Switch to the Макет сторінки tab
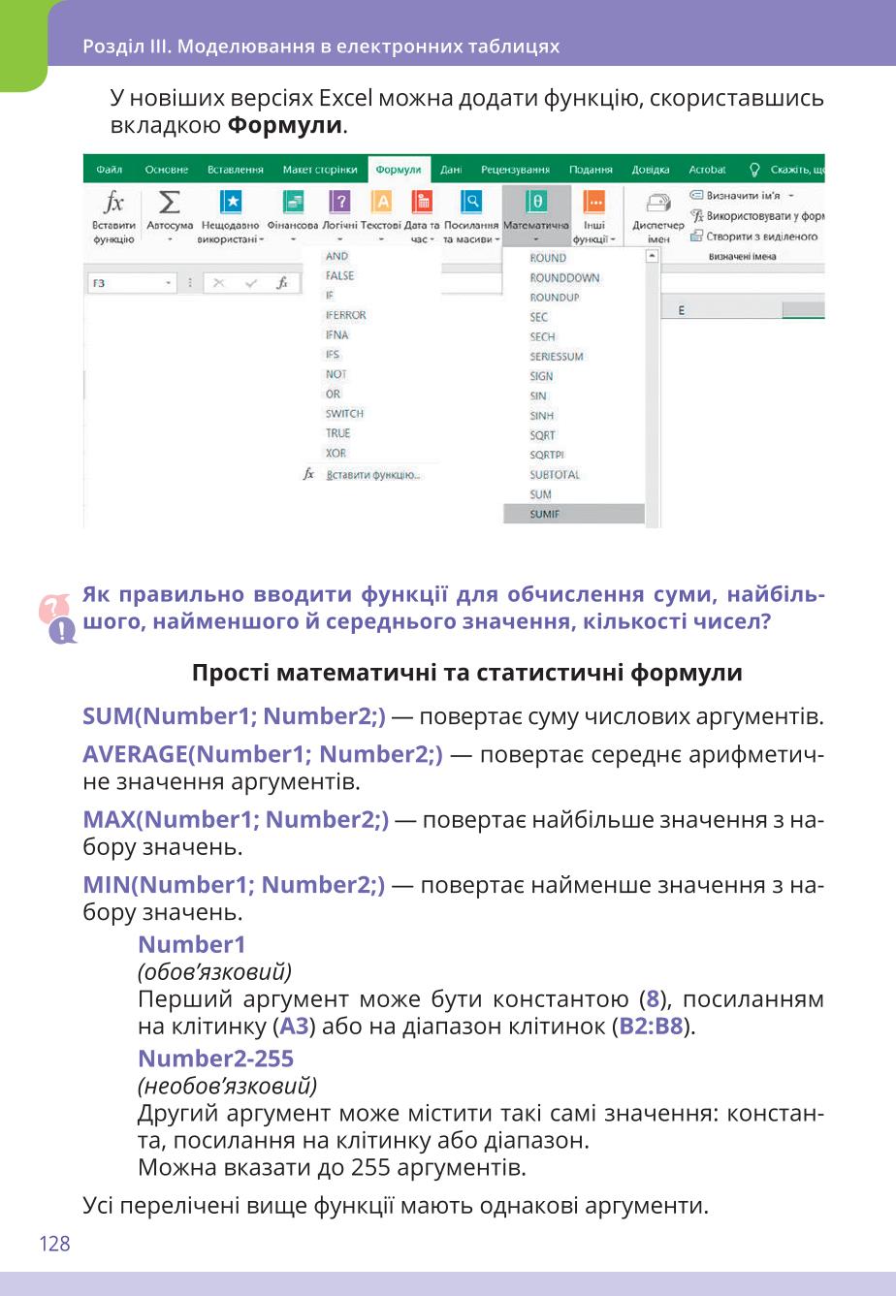The image size is (896, 1296). point(320,170)
